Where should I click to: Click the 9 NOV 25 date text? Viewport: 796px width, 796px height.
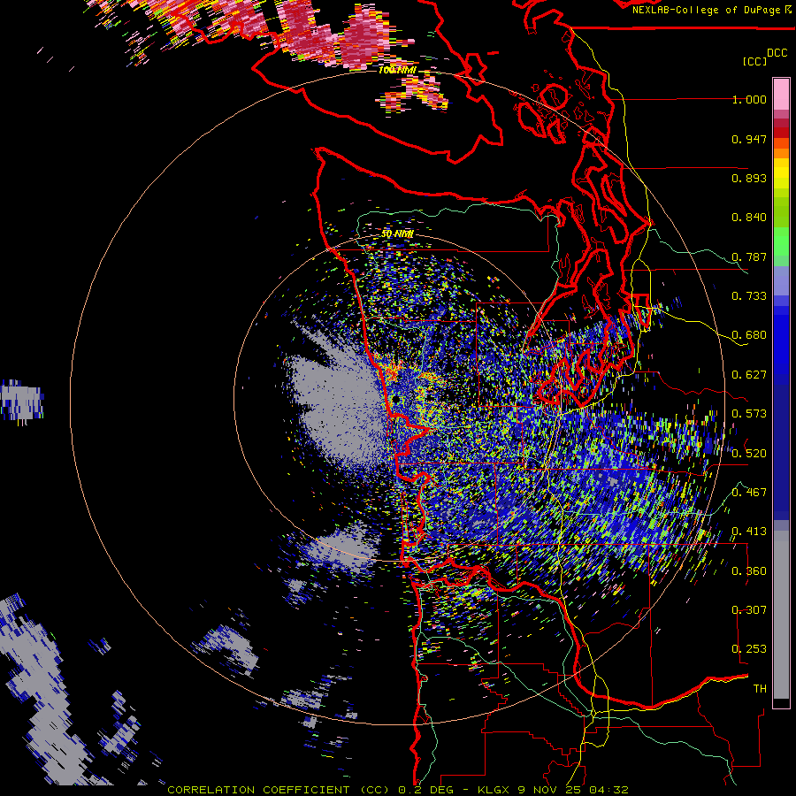(x=550, y=790)
